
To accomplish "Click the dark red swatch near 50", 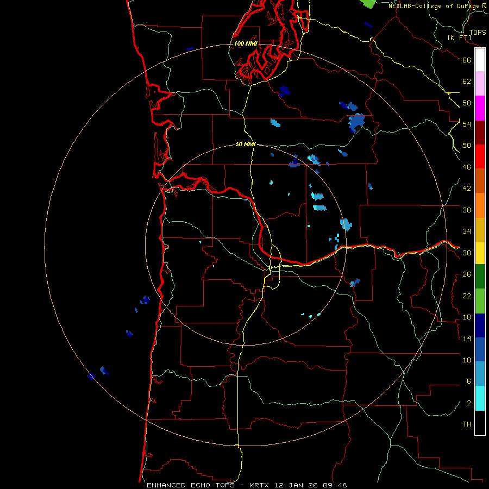I will point(480,133).
